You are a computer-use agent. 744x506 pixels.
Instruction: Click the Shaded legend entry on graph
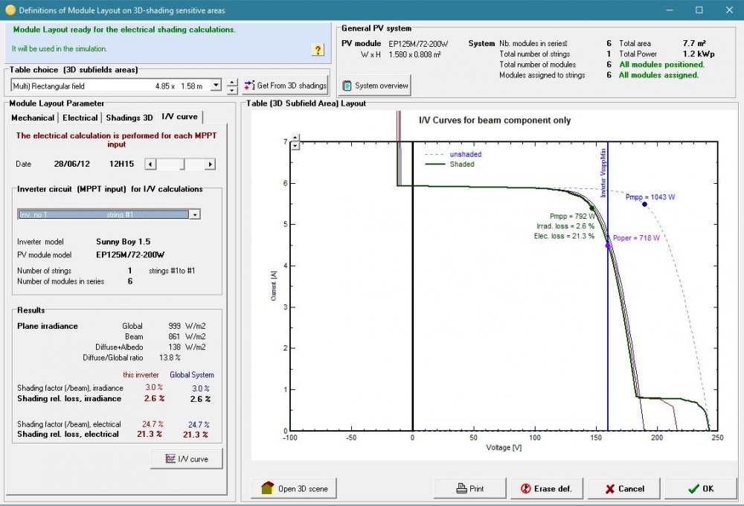pos(461,164)
